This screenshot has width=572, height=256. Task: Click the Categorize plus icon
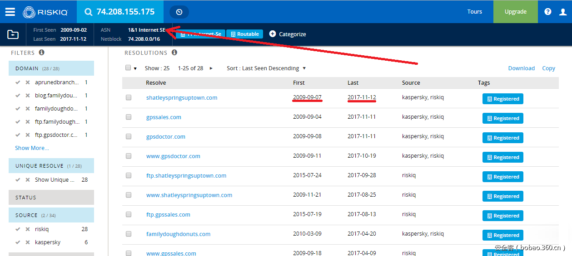(273, 34)
